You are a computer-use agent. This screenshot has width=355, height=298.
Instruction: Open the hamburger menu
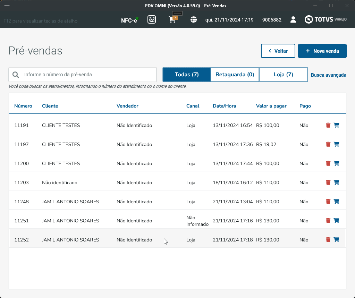point(7,6)
